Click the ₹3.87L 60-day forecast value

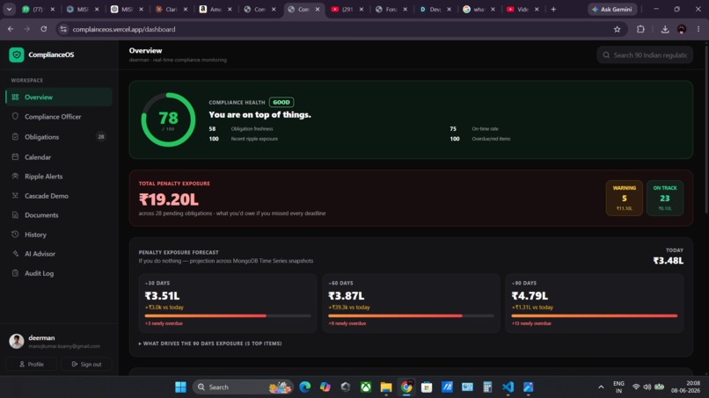[x=346, y=296]
